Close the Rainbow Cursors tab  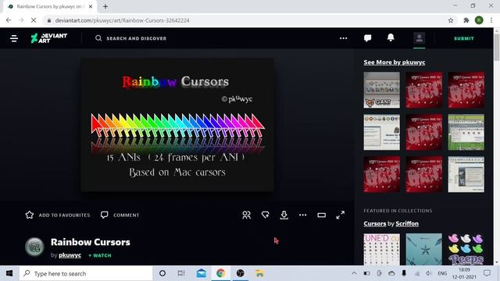[x=91, y=6]
